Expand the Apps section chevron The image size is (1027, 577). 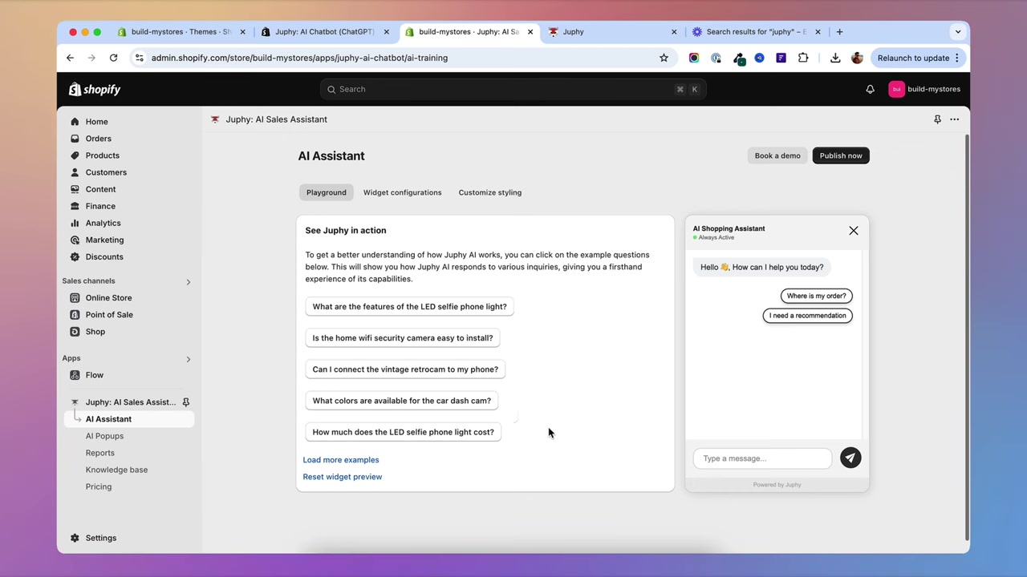[x=188, y=359]
